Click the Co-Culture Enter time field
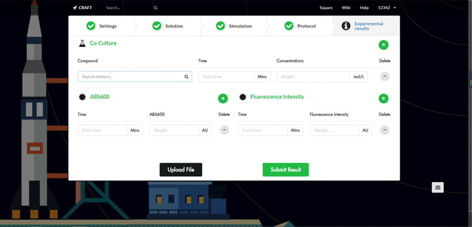 click(226, 77)
